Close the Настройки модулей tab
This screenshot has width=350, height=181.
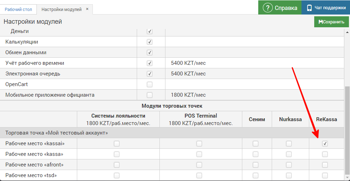pos(87,9)
